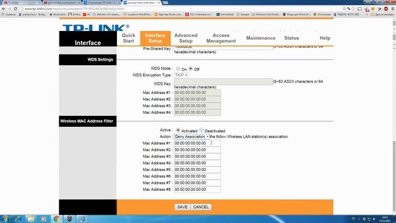Click filter Mac Address #4 field
Image resolution: width=396 pixels, height=223 pixels.
click(197, 163)
